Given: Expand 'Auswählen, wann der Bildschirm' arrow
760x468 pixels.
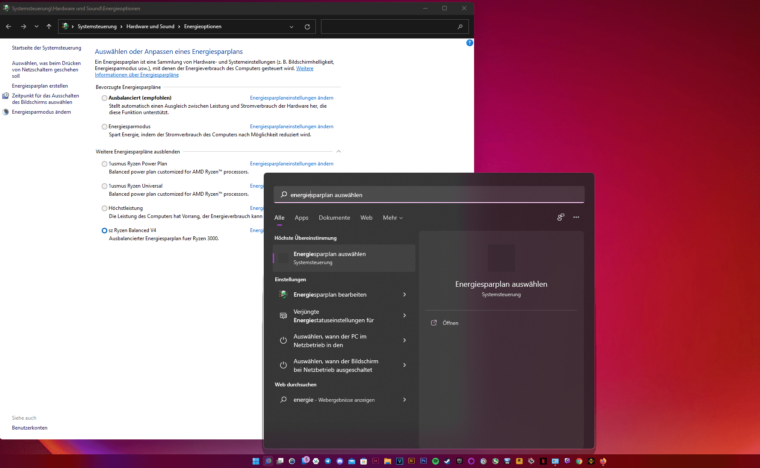Looking at the screenshot, I should coord(404,365).
